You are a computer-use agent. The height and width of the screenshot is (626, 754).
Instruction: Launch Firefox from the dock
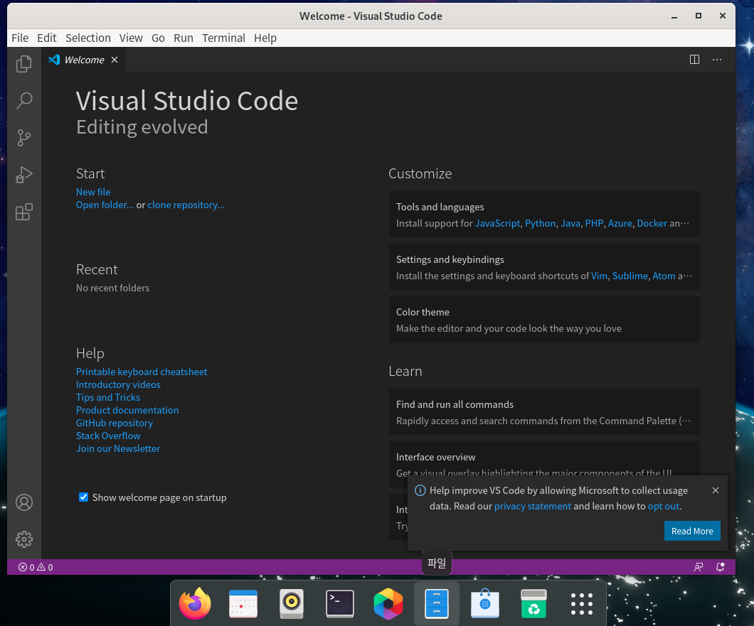tap(195, 603)
